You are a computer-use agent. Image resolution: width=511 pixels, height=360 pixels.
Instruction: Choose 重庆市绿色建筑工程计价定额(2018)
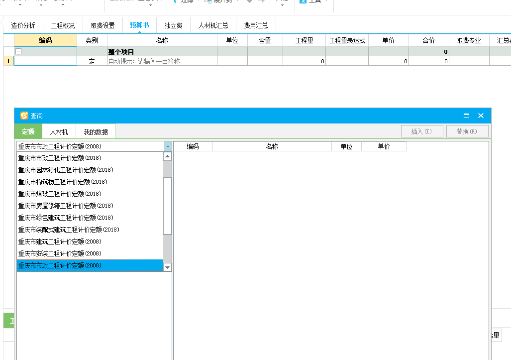[x=90, y=218]
